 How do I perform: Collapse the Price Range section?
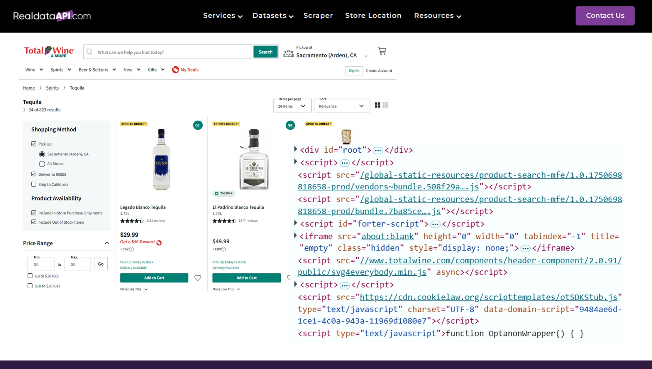click(x=107, y=243)
